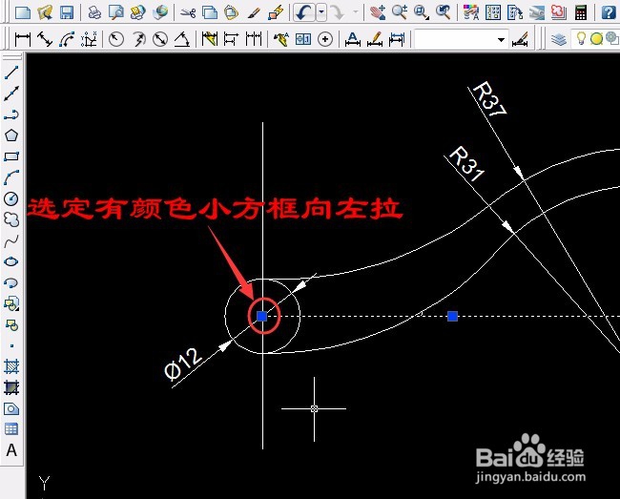The height and width of the screenshot is (499, 620).
Task: Select the Rectangle tool
Action: pos(11,156)
